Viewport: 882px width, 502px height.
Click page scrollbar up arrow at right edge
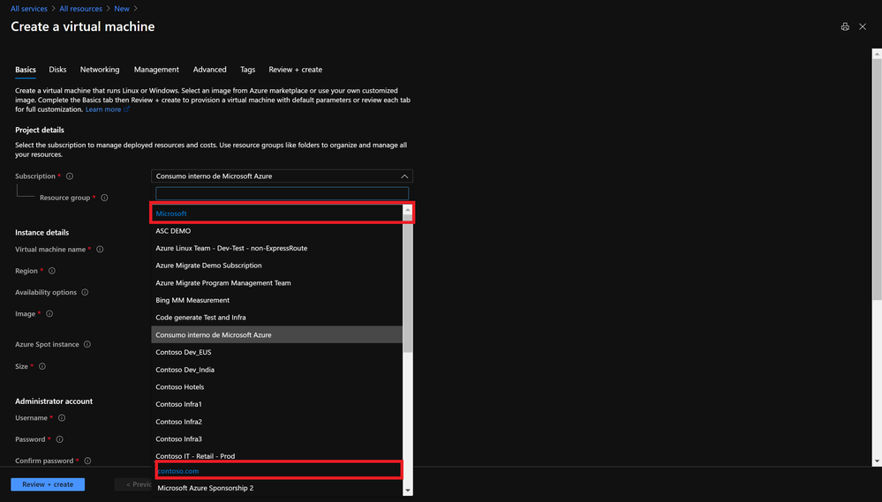pyautogui.click(x=877, y=54)
